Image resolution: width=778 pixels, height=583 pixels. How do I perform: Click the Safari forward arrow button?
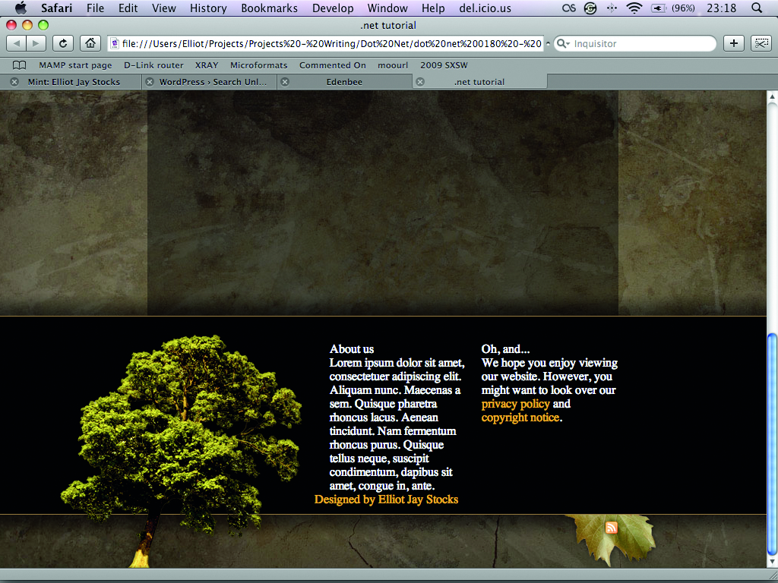(36, 43)
